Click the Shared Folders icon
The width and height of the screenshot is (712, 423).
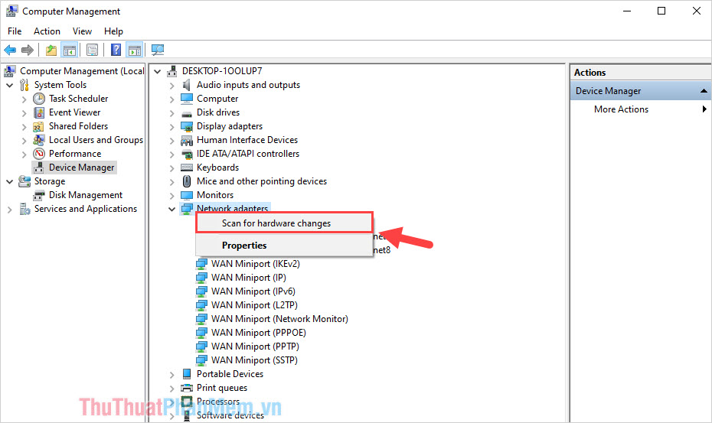click(x=39, y=126)
